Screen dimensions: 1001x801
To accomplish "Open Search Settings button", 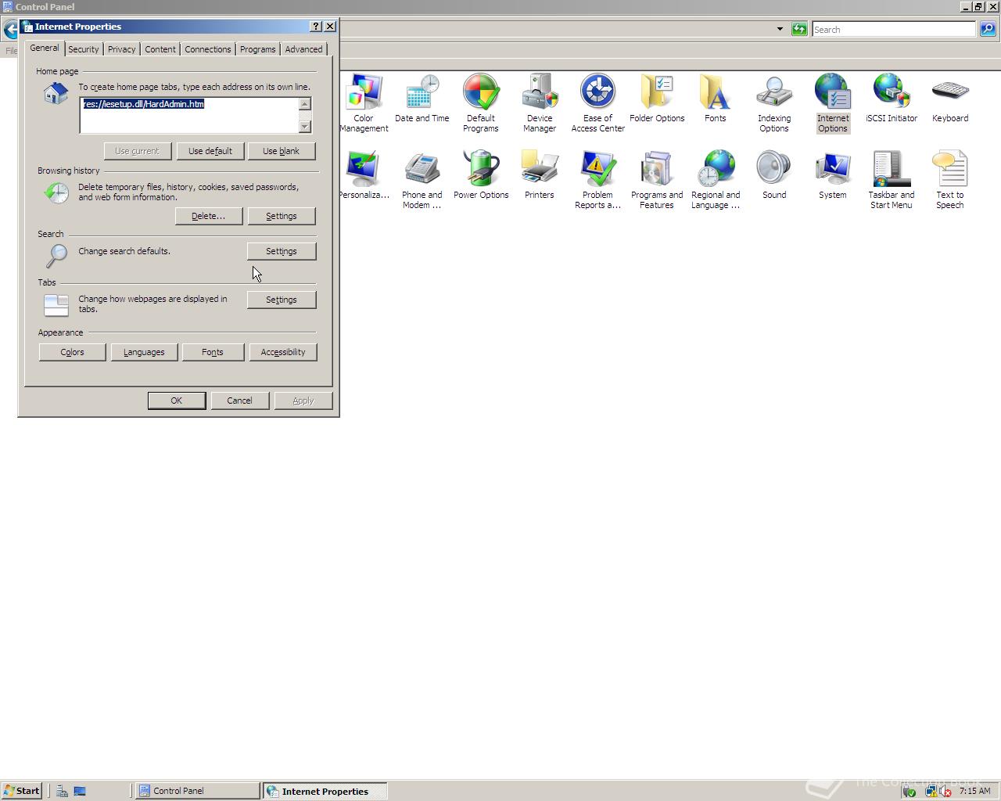I will pos(282,251).
